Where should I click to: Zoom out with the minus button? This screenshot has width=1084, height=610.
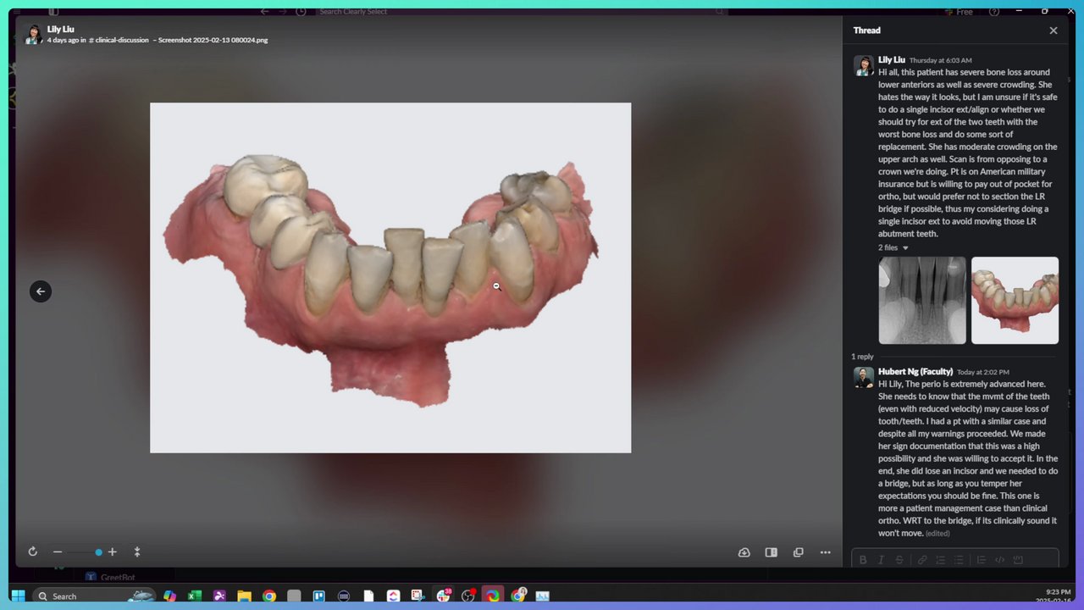(58, 552)
